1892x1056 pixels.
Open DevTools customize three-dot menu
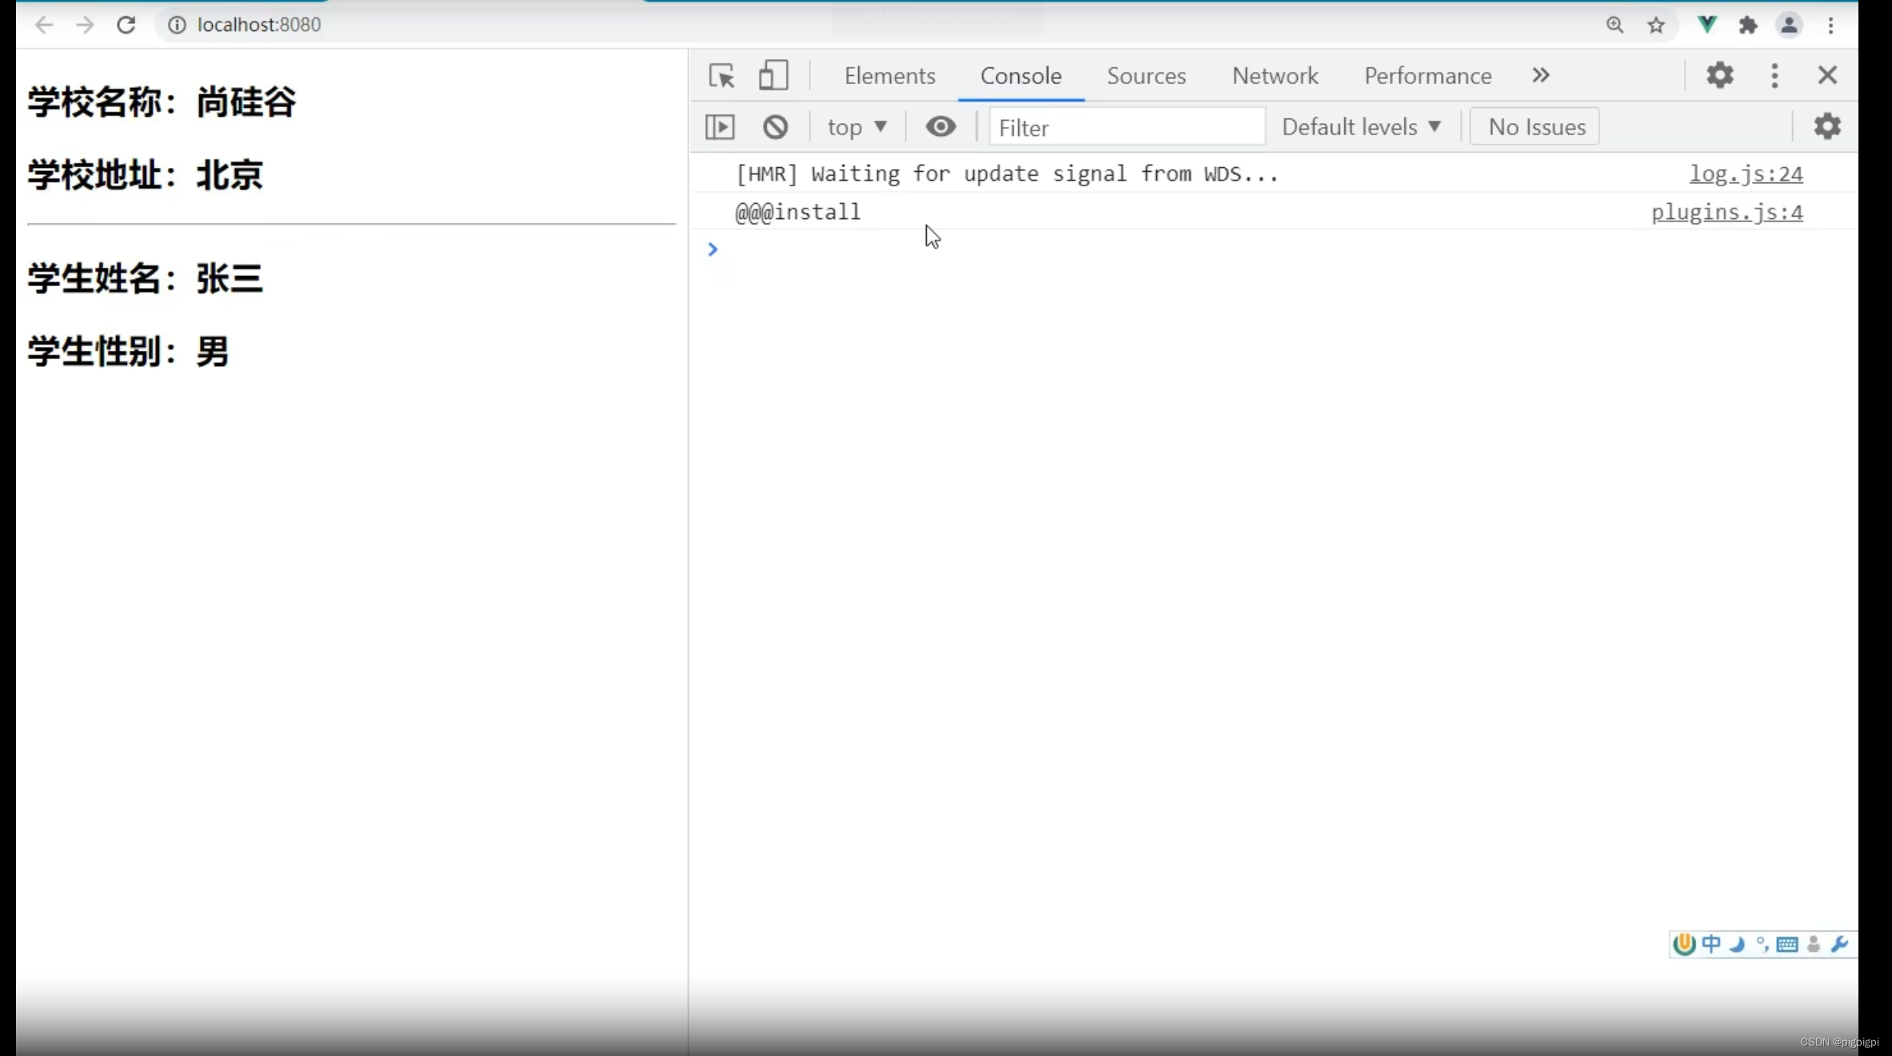coord(1774,75)
